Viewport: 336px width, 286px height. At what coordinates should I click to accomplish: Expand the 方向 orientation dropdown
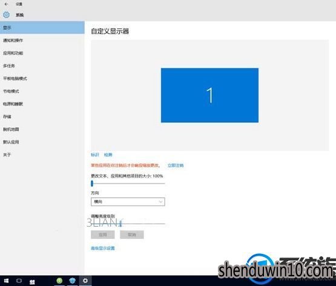pyautogui.click(x=128, y=202)
